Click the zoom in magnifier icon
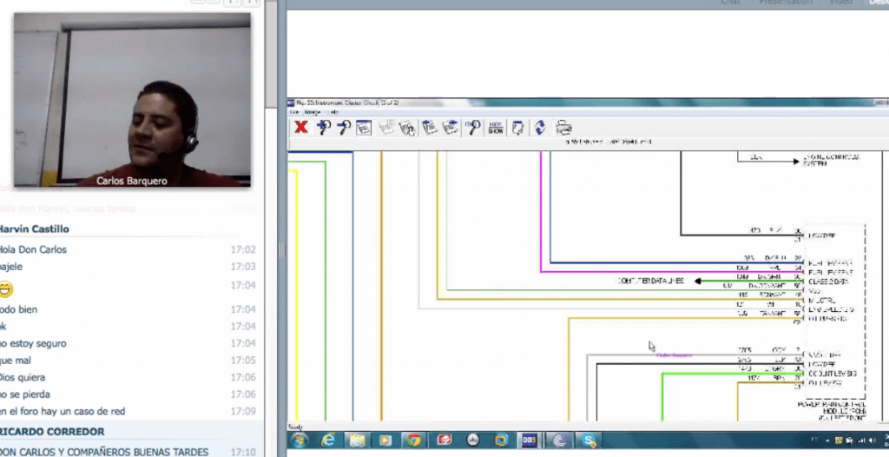Viewport: 889px width, 457px height. (x=323, y=128)
